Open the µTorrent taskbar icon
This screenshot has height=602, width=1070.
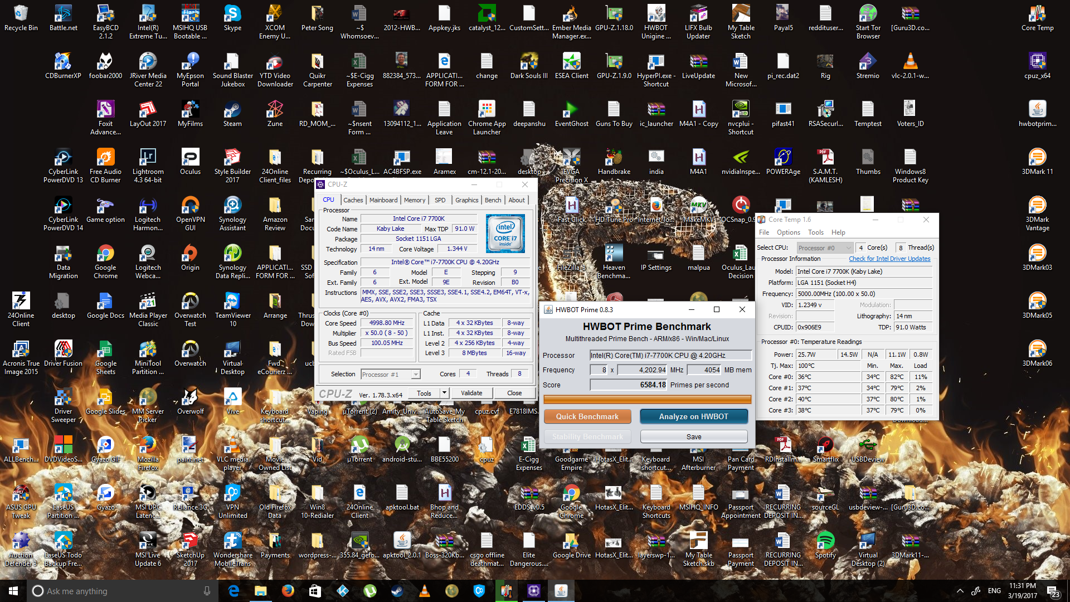coord(370,591)
